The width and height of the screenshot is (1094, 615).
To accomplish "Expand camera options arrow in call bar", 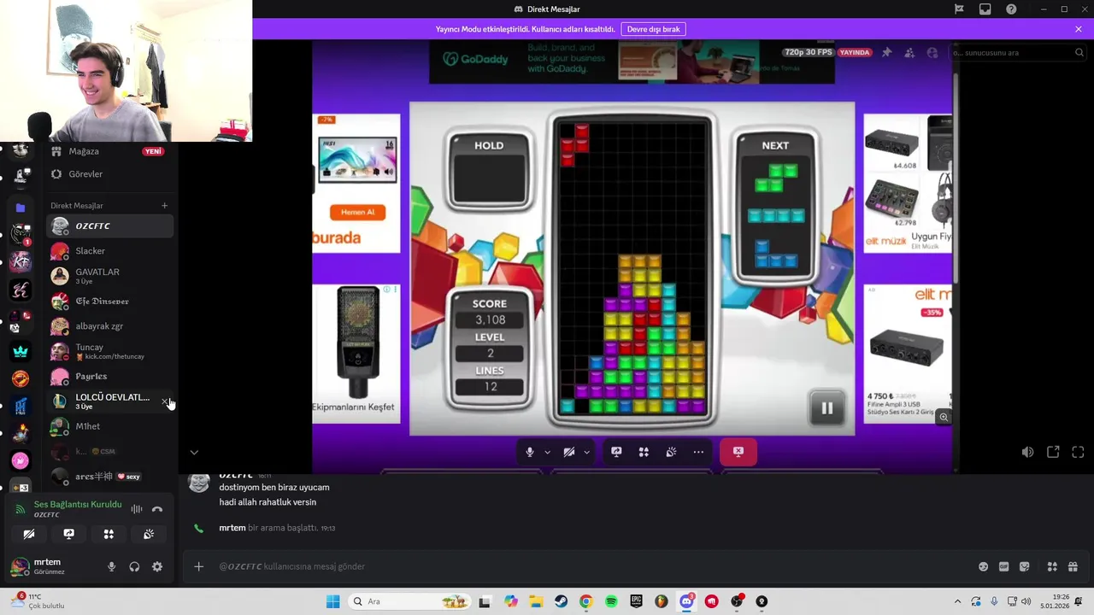I will (586, 452).
